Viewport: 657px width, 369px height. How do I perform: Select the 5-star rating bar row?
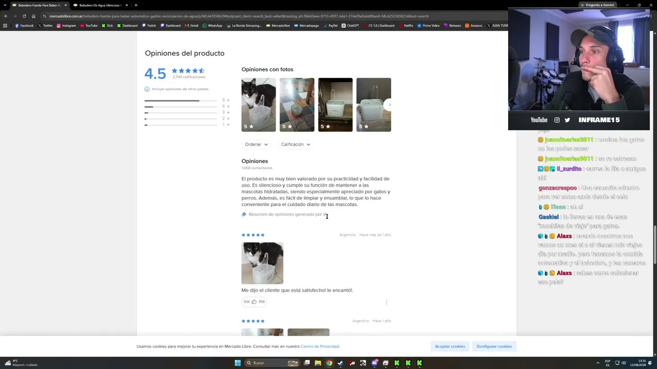click(187, 100)
